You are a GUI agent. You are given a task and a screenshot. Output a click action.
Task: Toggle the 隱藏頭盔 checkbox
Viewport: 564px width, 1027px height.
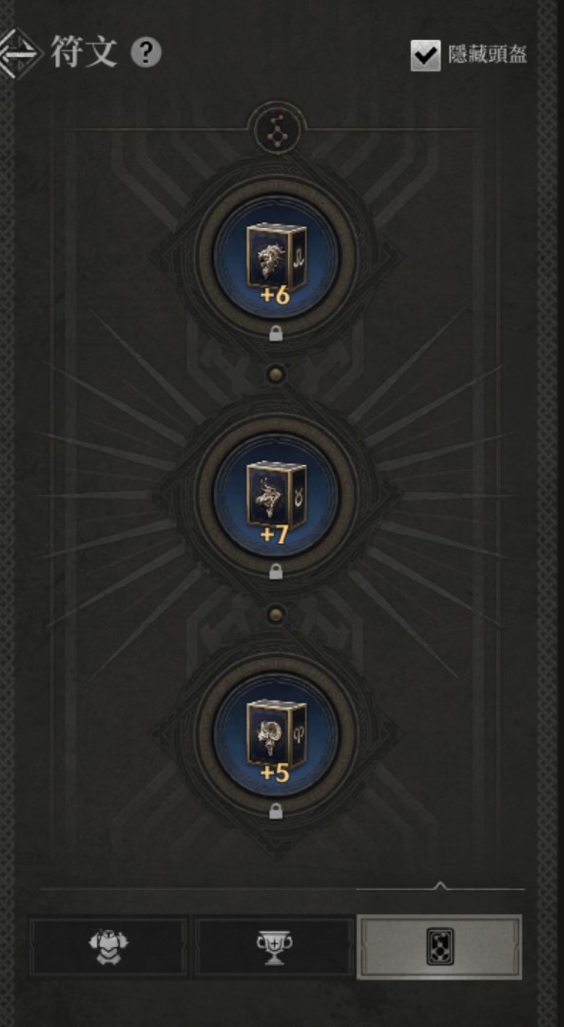click(425, 55)
